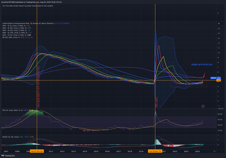Click the 15 value on price axis

(x=219, y=29)
